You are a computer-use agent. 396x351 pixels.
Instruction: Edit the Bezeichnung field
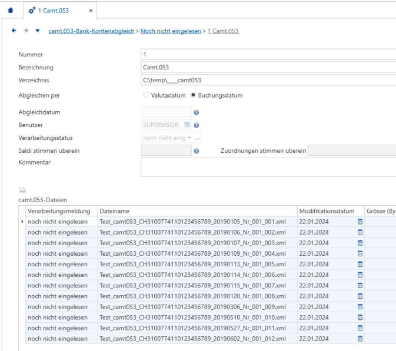point(268,68)
